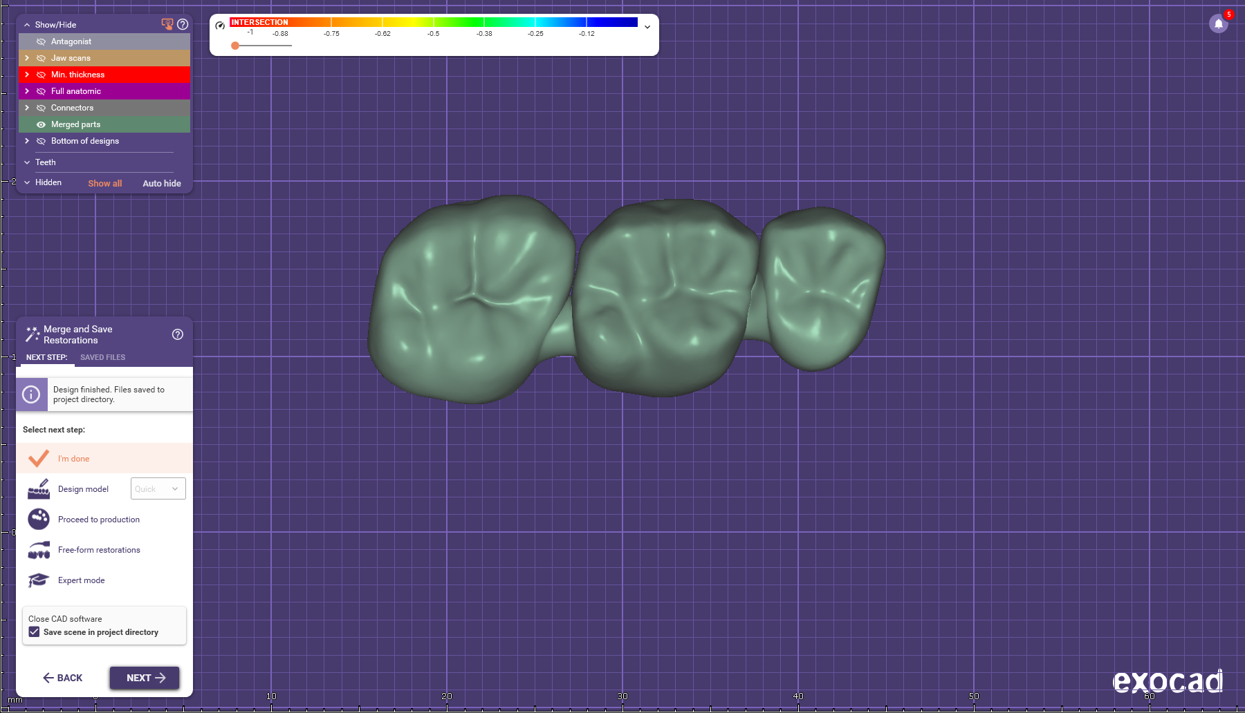Click the intersection gauge icon
This screenshot has width=1245, height=713.
pos(220,26)
